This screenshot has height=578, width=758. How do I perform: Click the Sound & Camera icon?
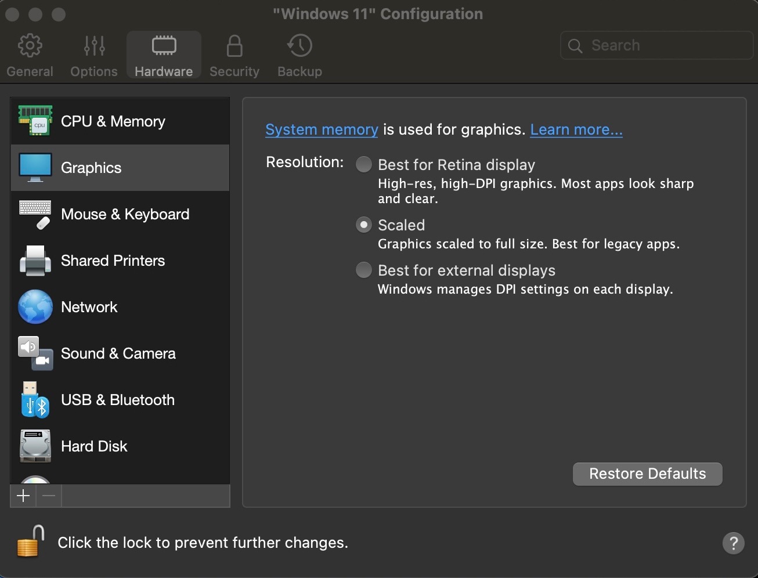tap(35, 353)
